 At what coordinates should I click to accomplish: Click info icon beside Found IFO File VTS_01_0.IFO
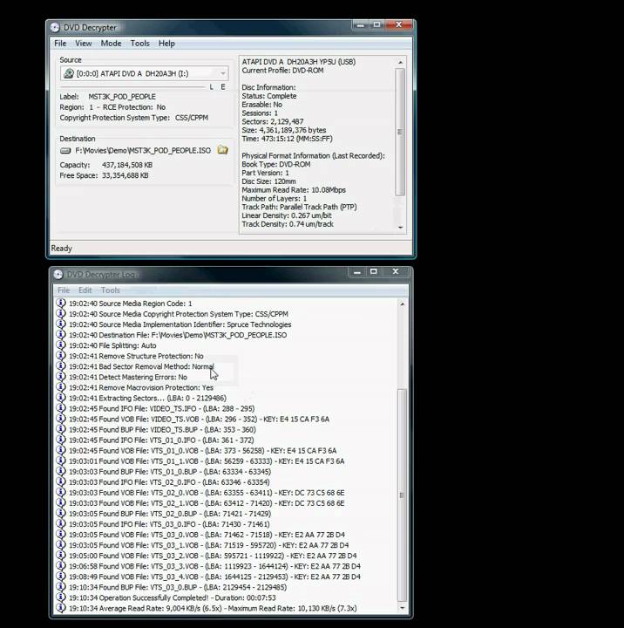coord(61,440)
